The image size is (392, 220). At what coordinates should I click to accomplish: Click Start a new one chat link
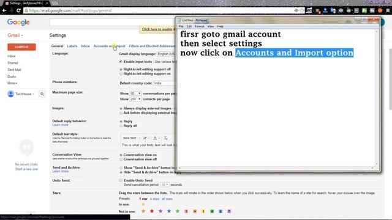click(x=26, y=169)
